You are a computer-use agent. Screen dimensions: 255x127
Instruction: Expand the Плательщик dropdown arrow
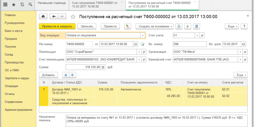(x=139, y=52)
